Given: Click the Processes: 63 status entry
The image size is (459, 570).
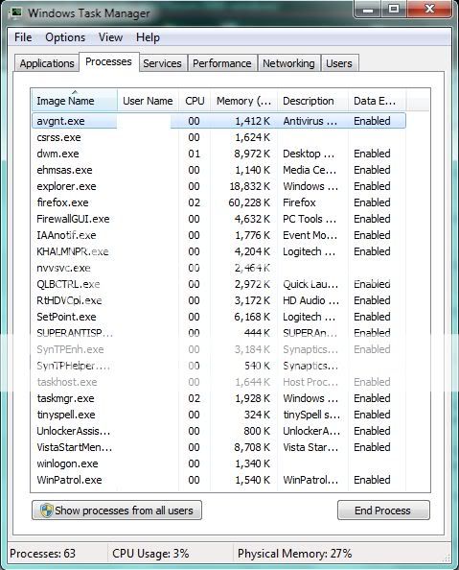Looking at the screenshot, I should [42, 554].
